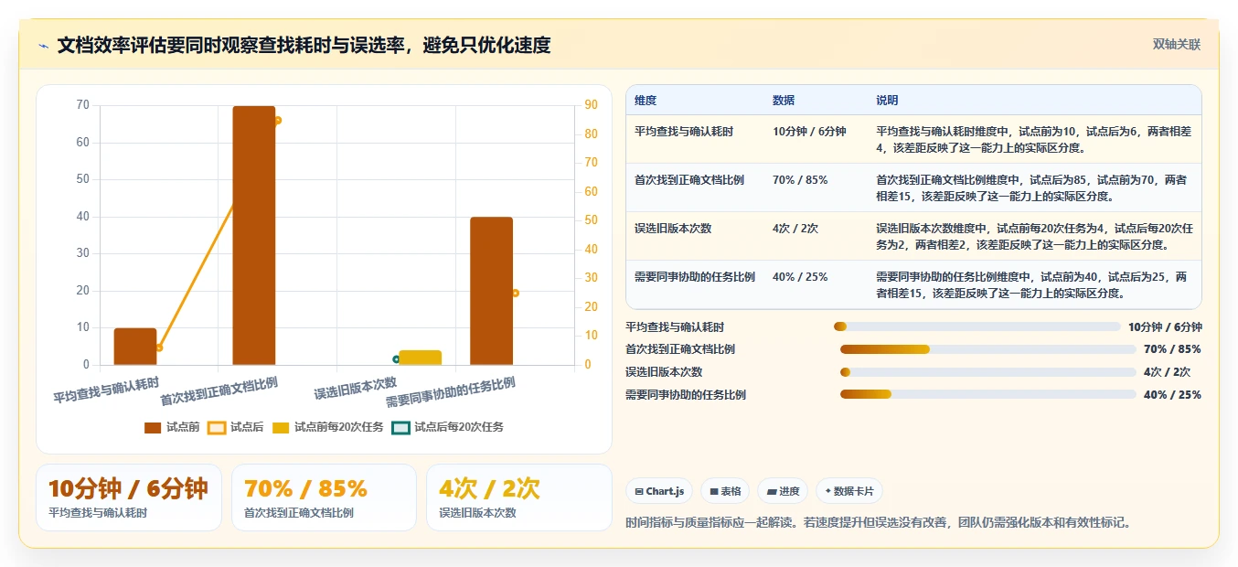Click the 平均查找与确认耗时 progress bar
This screenshot has width=1238, height=567.
[977, 326]
